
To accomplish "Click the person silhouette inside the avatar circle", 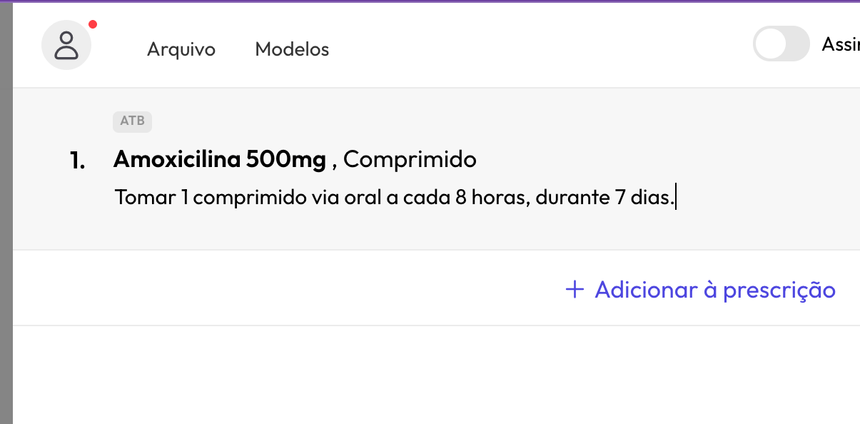I will tap(66, 44).
